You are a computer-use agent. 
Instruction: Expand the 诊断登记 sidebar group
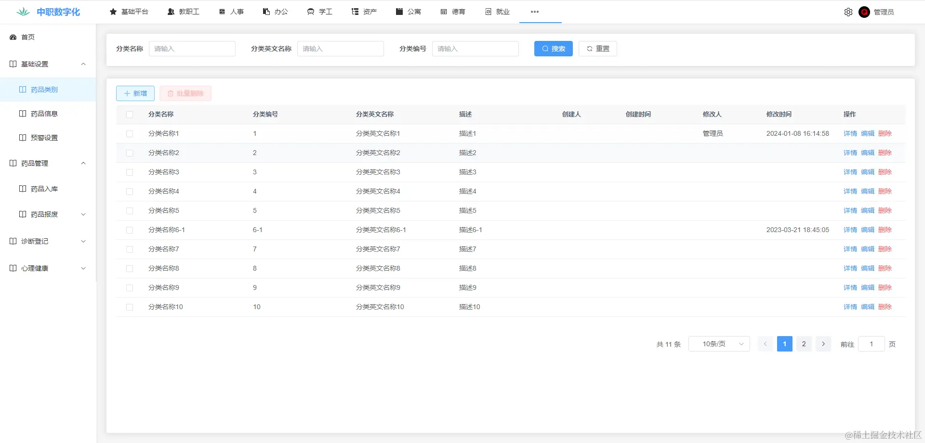(48, 241)
